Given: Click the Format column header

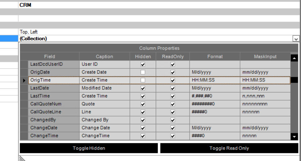Looking at the screenshot, I should click(x=215, y=57).
